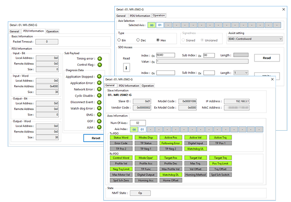Select axis 01 in Axis Selection row
The image size is (291, 202).
pyautogui.click(x=160, y=25)
